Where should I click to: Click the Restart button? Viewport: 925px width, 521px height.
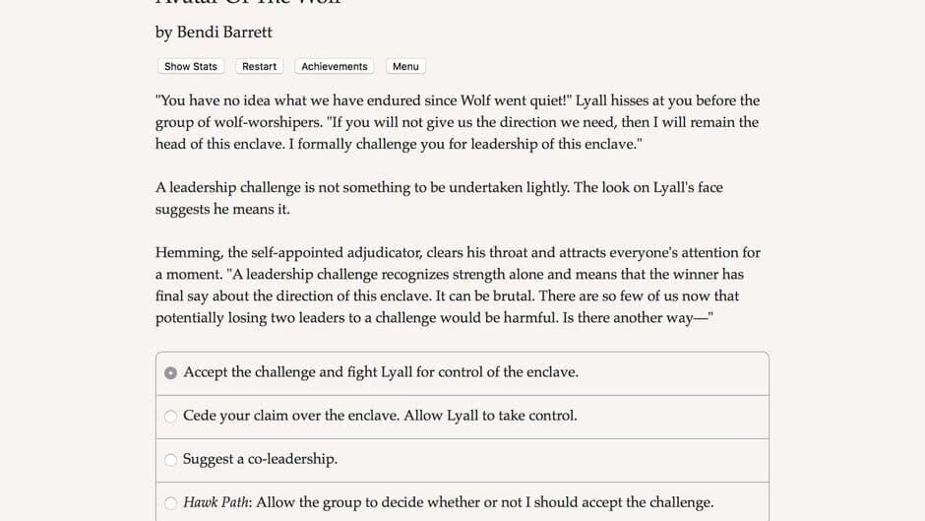(x=259, y=66)
